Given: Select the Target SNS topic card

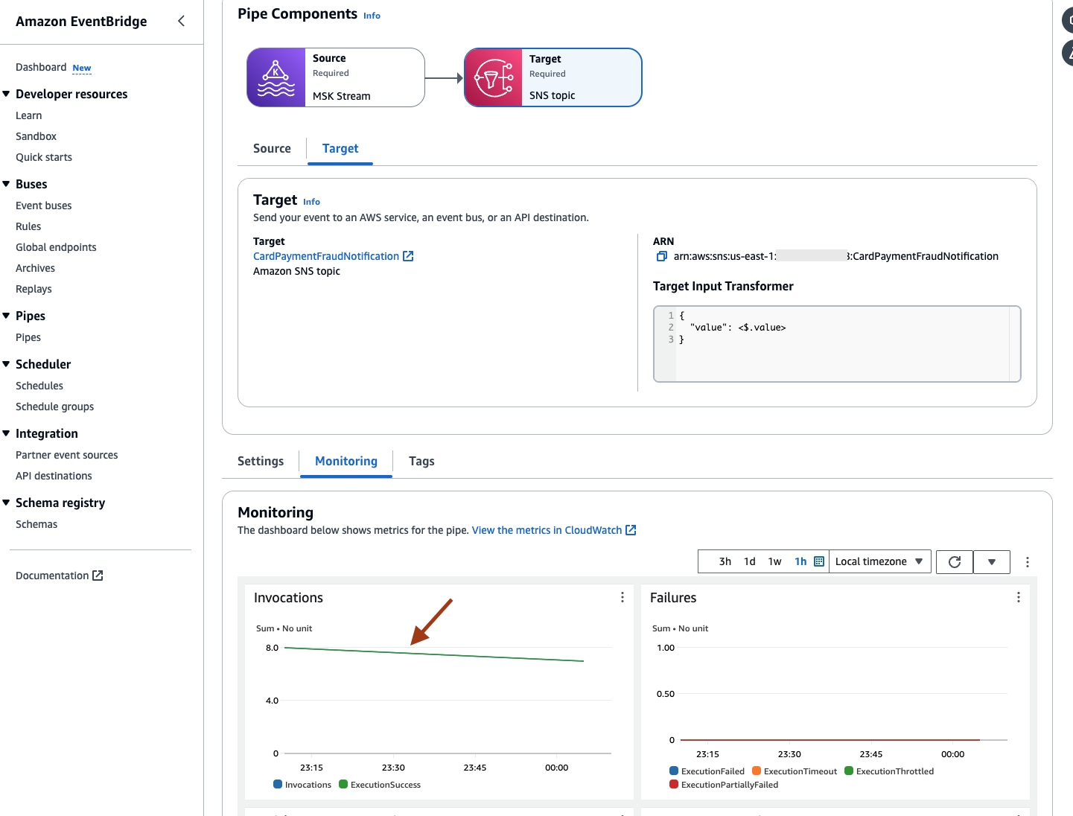Looking at the screenshot, I should click(553, 77).
